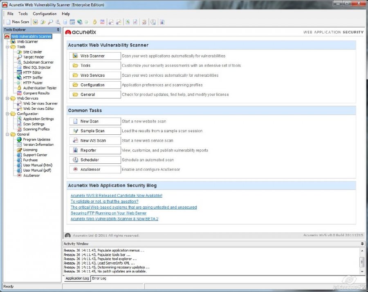Collapse the Tools folder in tree
Screen dimensions: 368x292
tap(7, 47)
